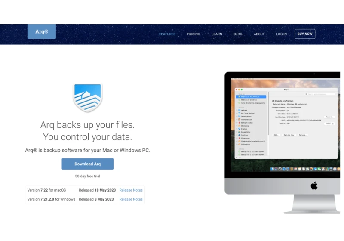
Task: Open Release Notes for Windows version 7.21.2.0
Action: point(131,199)
